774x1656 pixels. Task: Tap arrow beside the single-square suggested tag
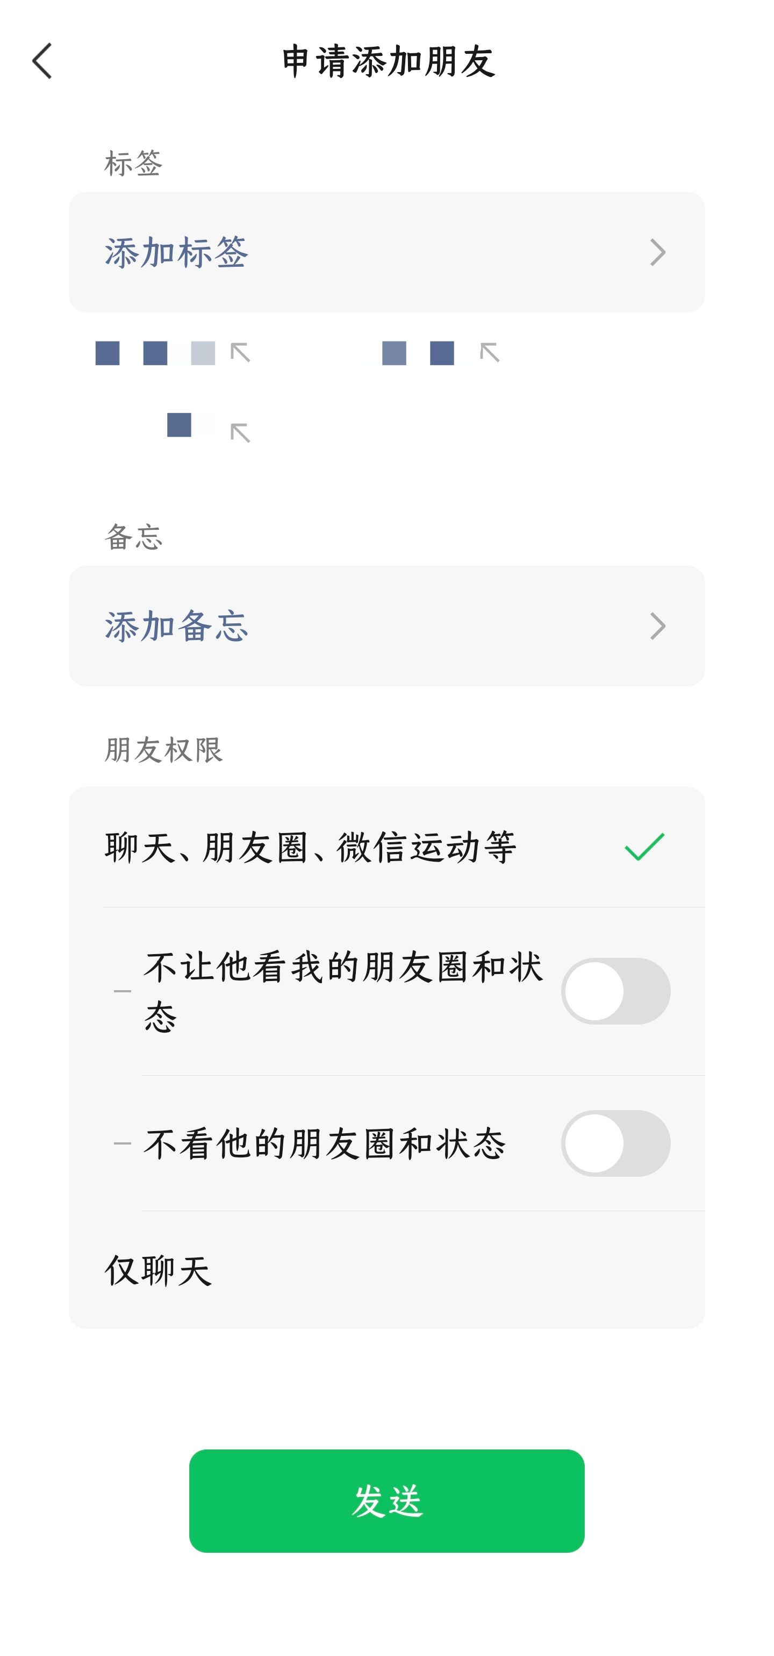(240, 432)
